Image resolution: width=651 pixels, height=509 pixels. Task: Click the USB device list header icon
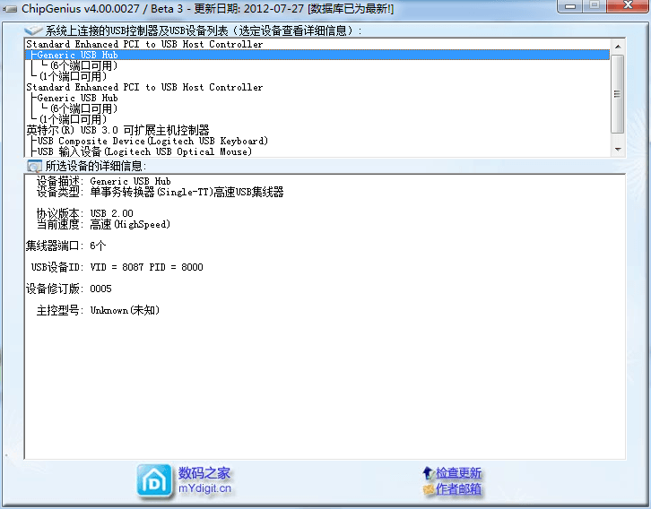(34, 30)
